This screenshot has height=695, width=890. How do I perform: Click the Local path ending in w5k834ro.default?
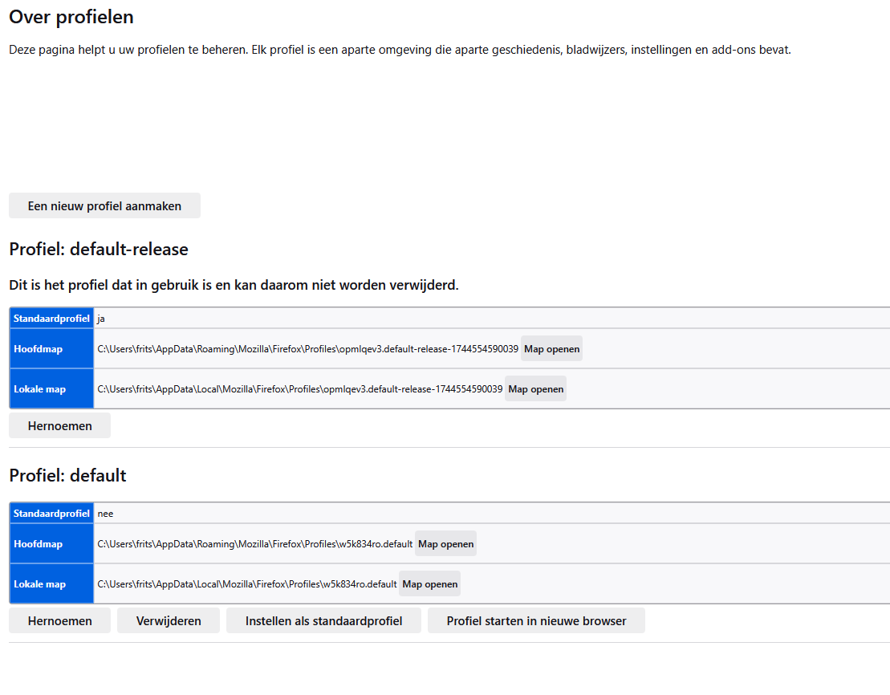[x=246, y=584]
